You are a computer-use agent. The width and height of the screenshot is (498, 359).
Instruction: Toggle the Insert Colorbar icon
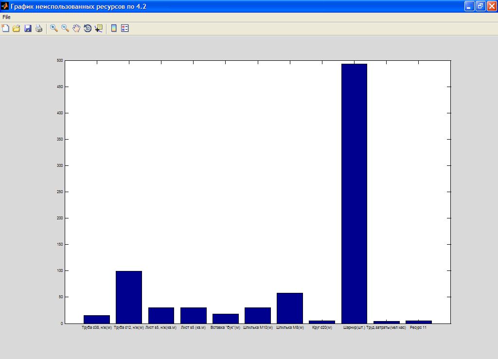click(x=114, y=28)
